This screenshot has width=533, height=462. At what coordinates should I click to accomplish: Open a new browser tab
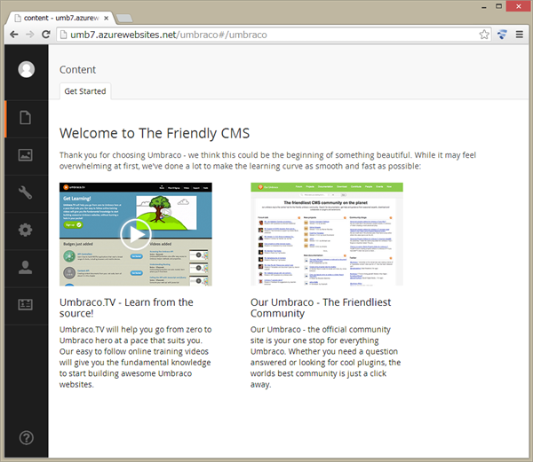(x=123, y=17)
